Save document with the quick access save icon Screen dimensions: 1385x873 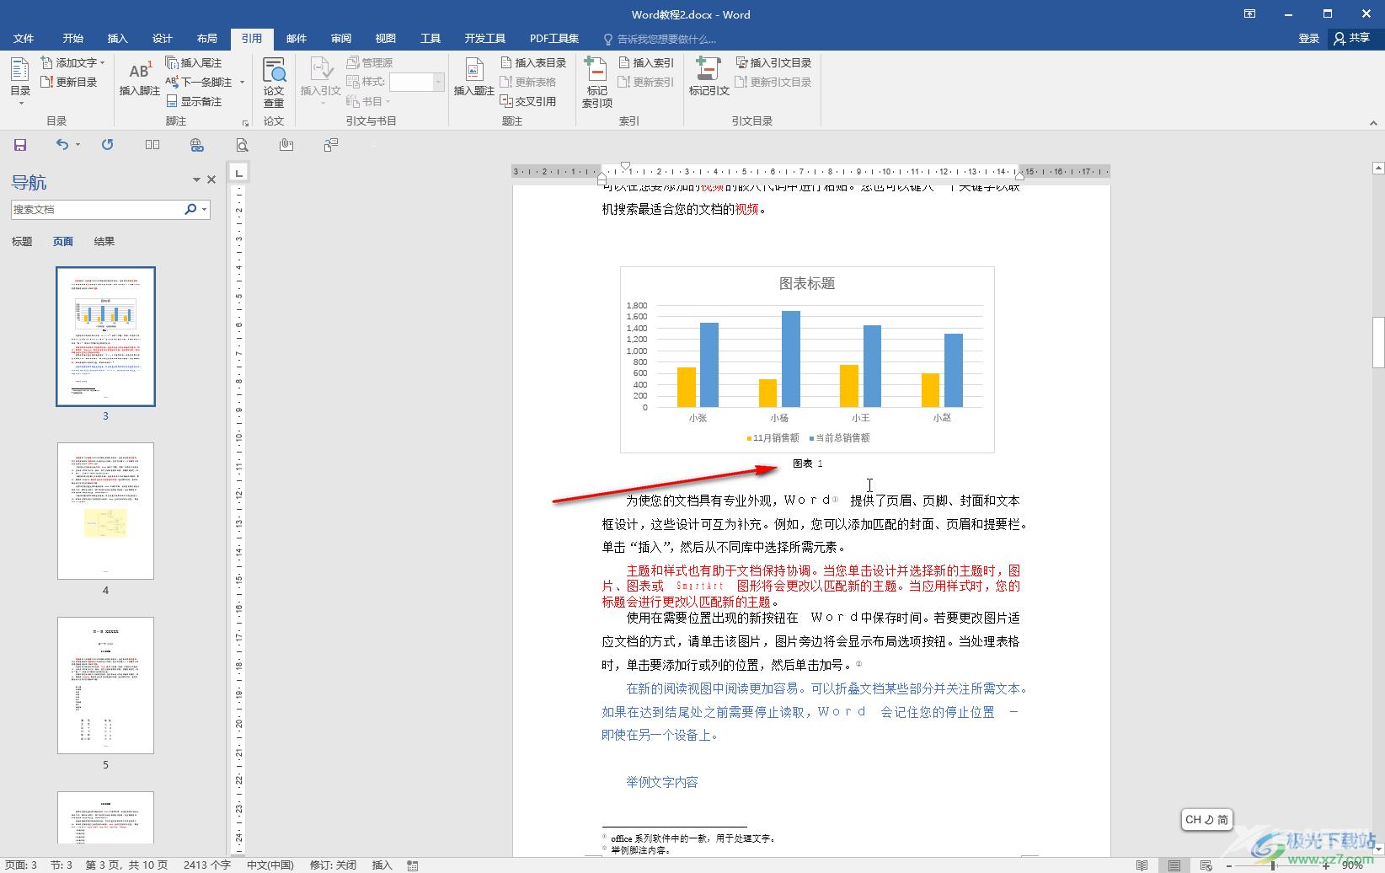point(20,145)
